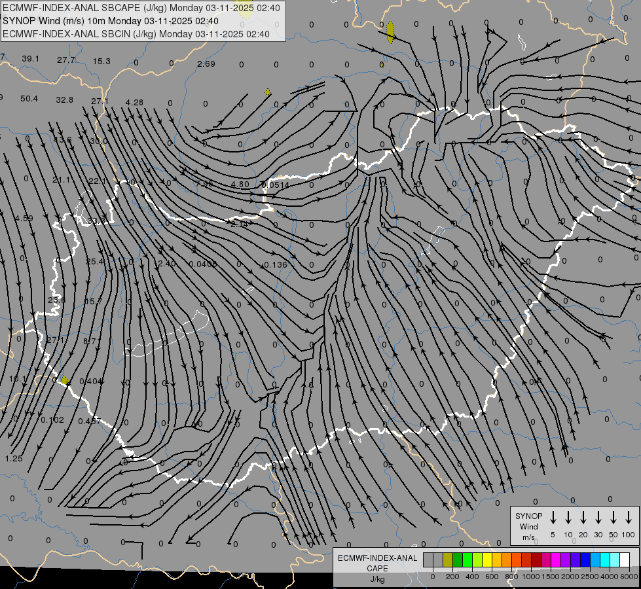This screenshot has height=589, width=641.
Task: Click the SBCAPE title line in header
Action: 141,8
